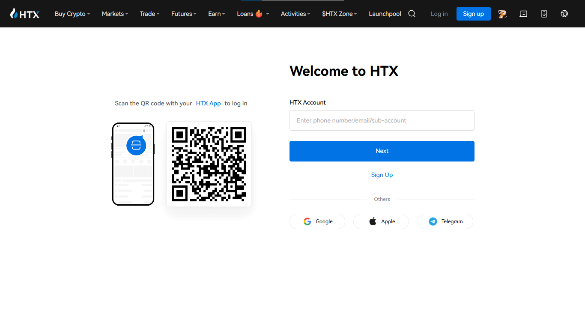Screen dimensions: 585x329
Task: Open the Launchpool page
Action: (x=385, y=14)
